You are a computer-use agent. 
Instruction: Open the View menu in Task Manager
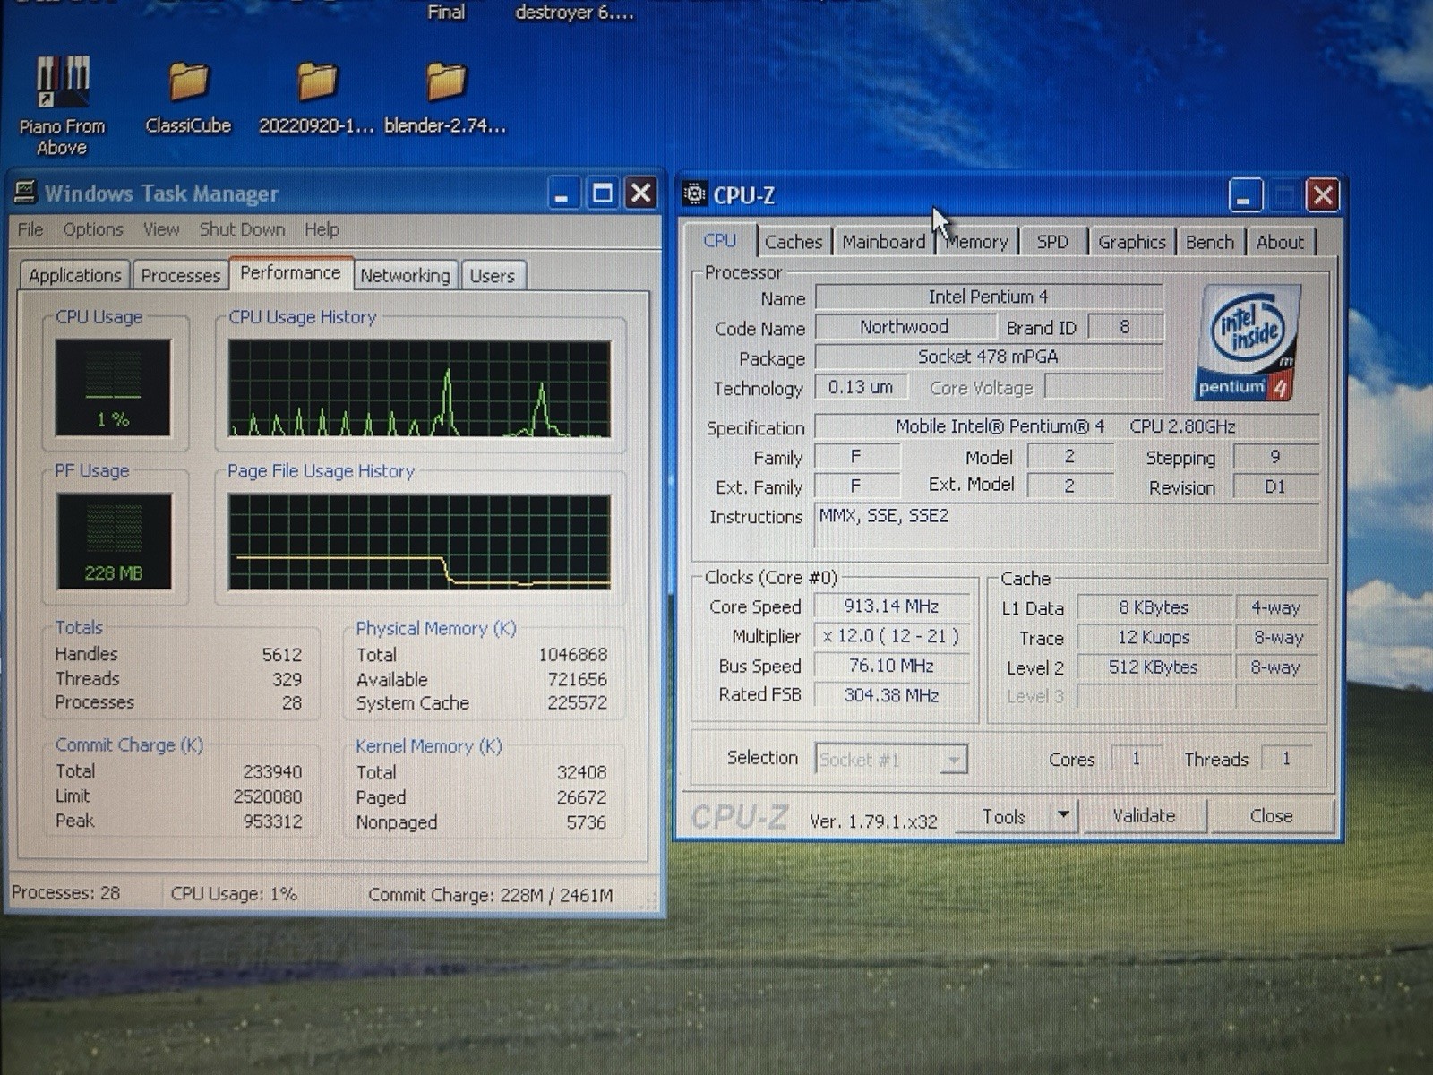pyautogui.click(x=161, y=230)
